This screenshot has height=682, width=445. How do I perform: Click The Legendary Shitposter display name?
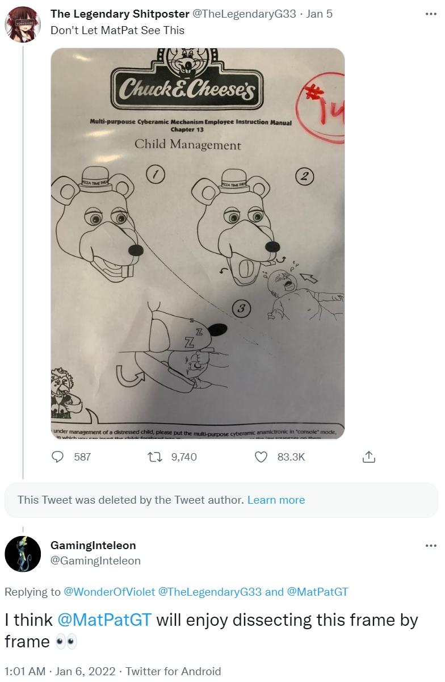point(120,14)
